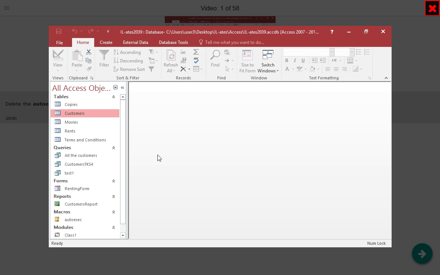This screenshot has height=275, width=440.
Task: Toggle Underline text formatting
Action: click(x=303, y=61)
